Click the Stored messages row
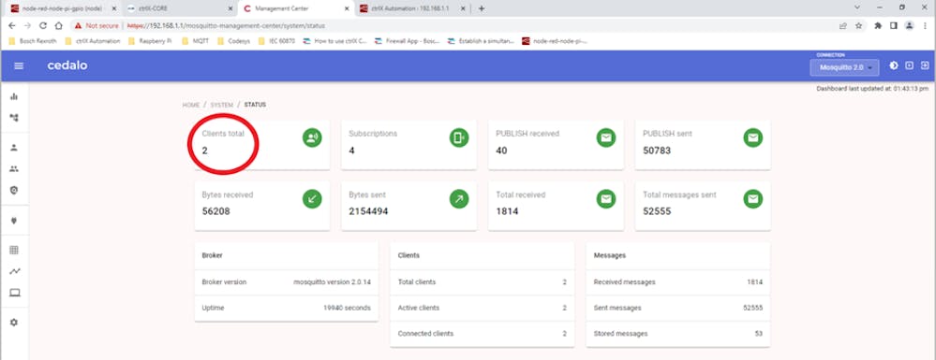This screenshot has width=936, height=360. point(678,334)
